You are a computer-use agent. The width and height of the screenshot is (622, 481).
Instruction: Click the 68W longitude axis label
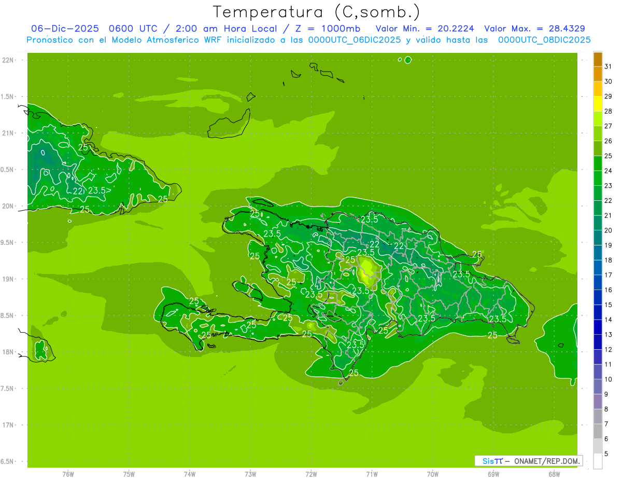554,474
